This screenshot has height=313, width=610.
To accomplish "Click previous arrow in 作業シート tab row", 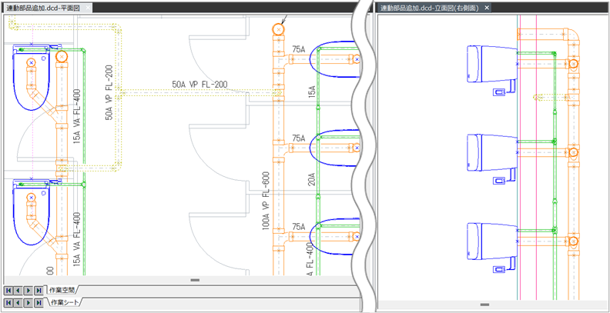I will 18,304.
